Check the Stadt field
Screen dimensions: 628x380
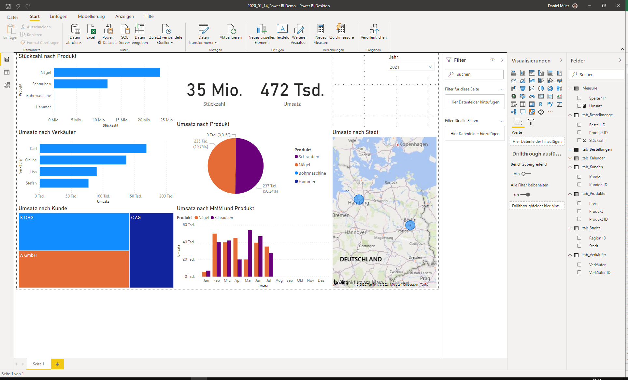coord(579,246)
